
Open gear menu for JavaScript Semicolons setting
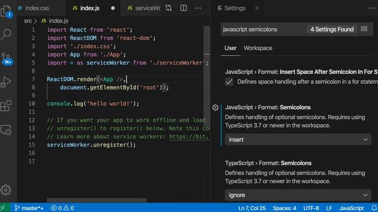click(x=215, y=107)
